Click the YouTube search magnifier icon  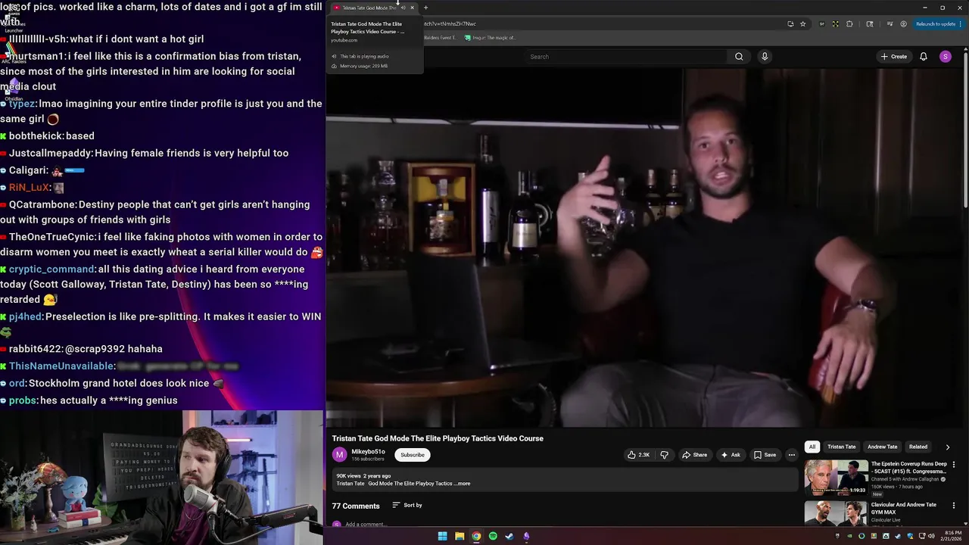click(x=739, y=57)
